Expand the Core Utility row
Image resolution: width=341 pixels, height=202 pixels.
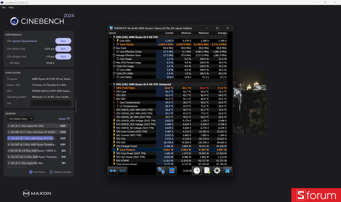114,70
